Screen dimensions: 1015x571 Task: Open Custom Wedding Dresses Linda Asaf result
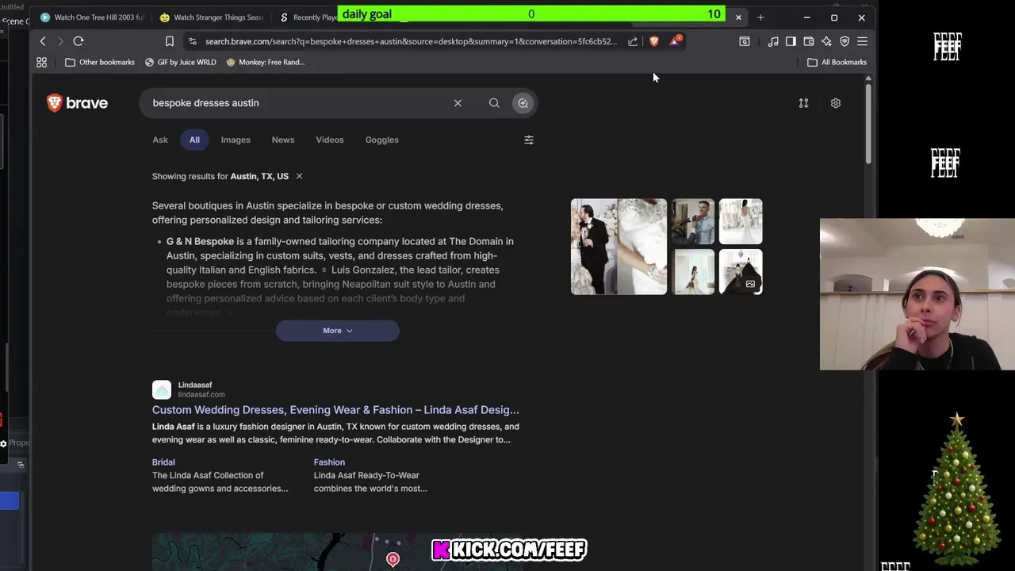pyautogui.click(x=335, y=410)
